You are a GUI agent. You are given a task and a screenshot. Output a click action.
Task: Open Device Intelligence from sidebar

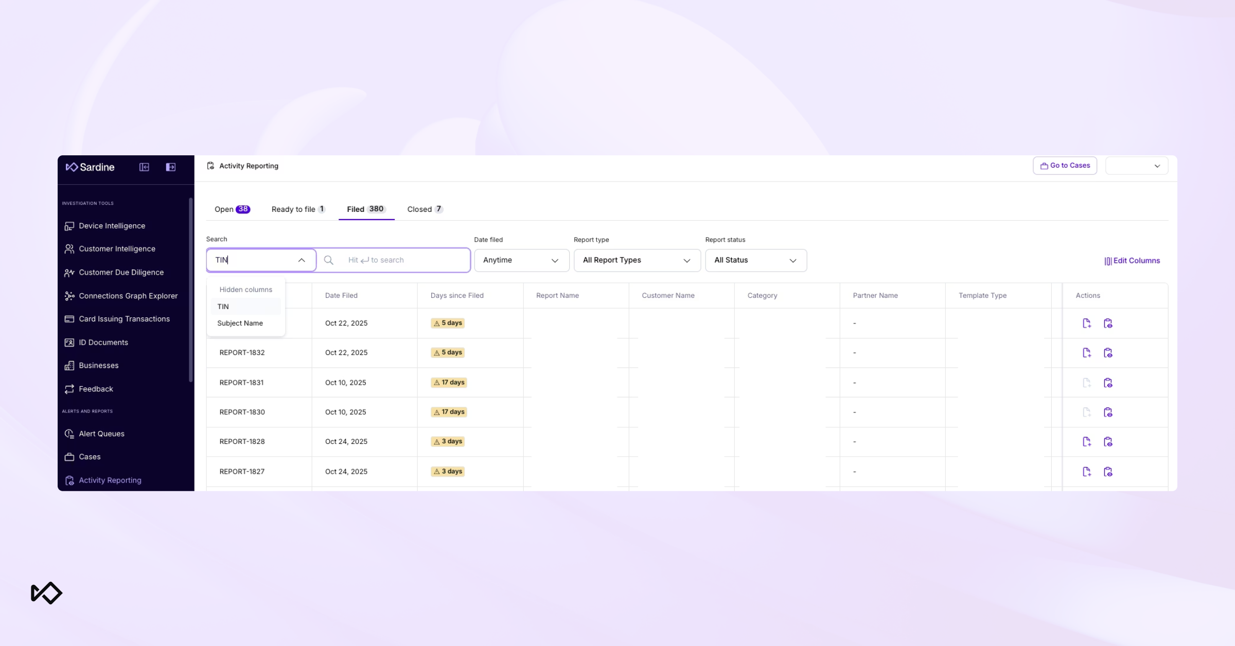coord(112,226)
